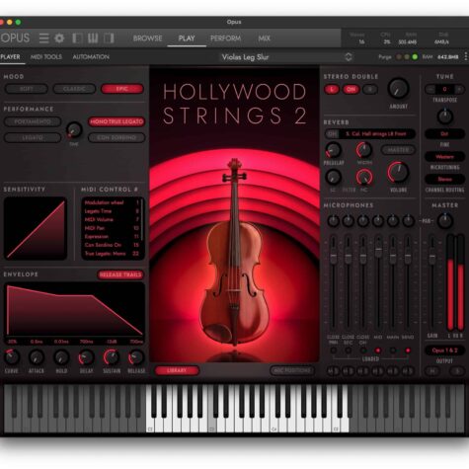This screenshot has height=469, width=469.
Task: Adjust the envelope Decay knob
Action: [86, 357]
